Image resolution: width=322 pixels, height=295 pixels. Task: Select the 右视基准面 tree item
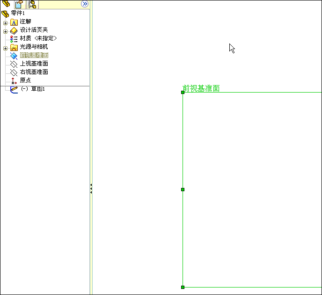tap(34, 72)
